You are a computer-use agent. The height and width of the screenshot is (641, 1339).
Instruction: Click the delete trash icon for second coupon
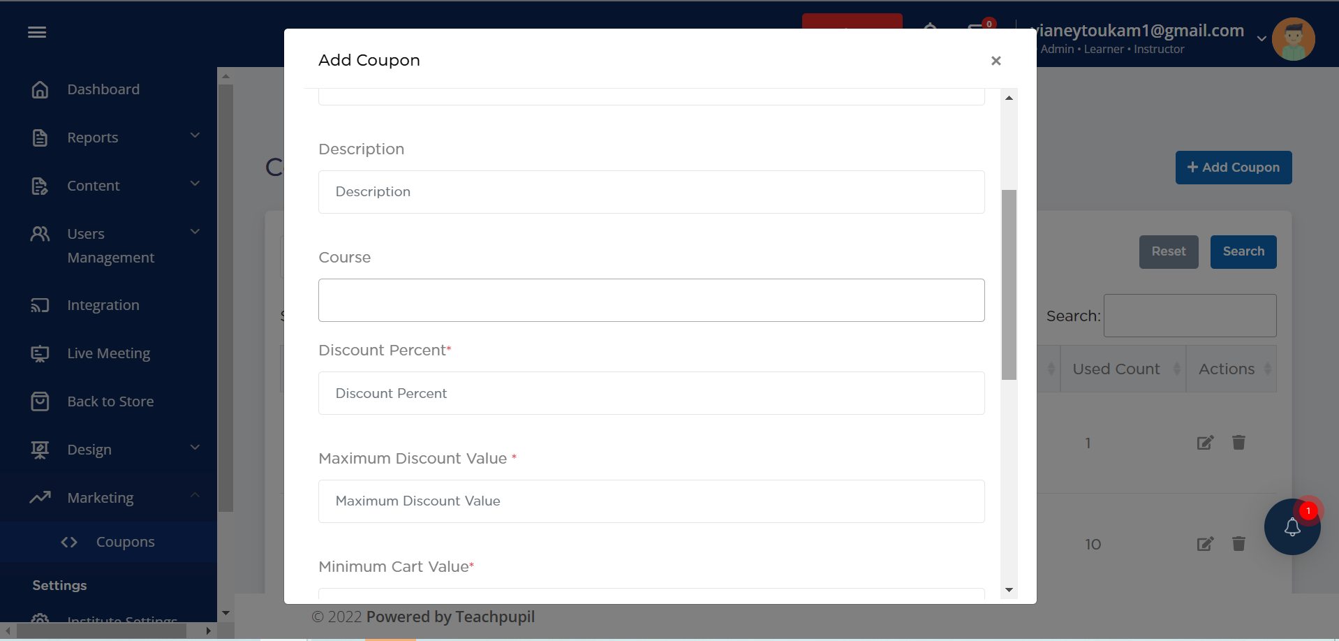pyautogui.click(x=1238, y=544)
